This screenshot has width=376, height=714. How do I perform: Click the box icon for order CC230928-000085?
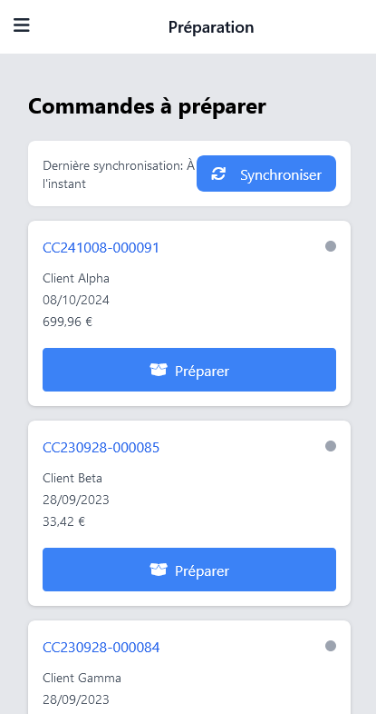point(159,570)
